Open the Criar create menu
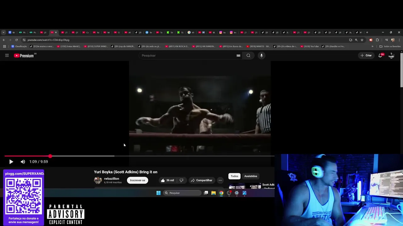This screenshot has height=226, width=403. point(366,56)
